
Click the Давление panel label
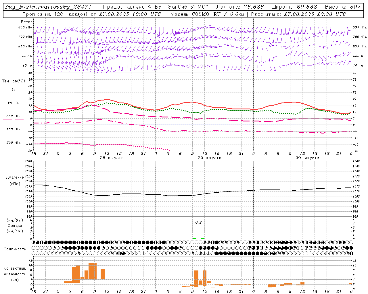pyautogui.click(x=15, y=177)
